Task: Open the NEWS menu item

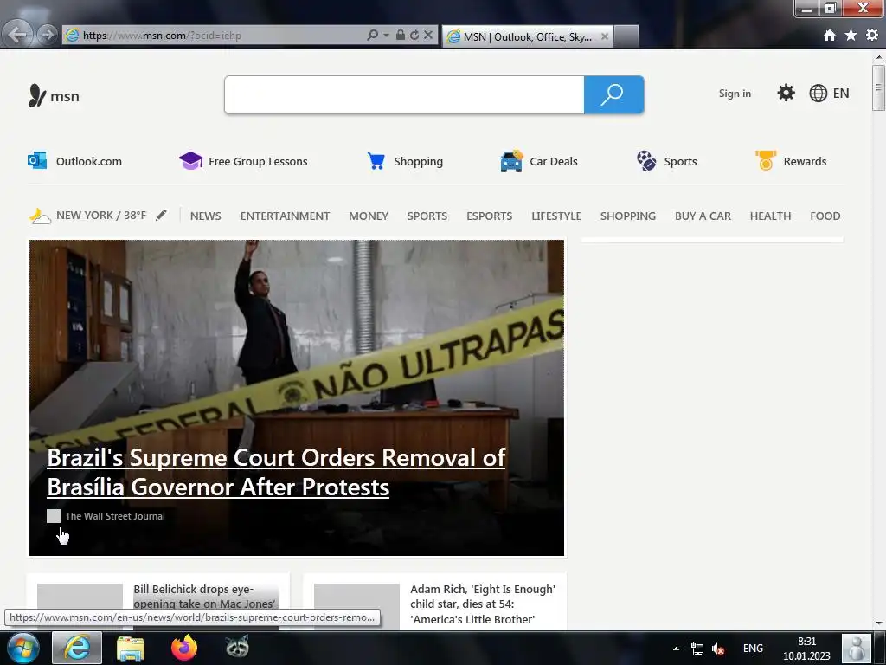Action: 206,216
